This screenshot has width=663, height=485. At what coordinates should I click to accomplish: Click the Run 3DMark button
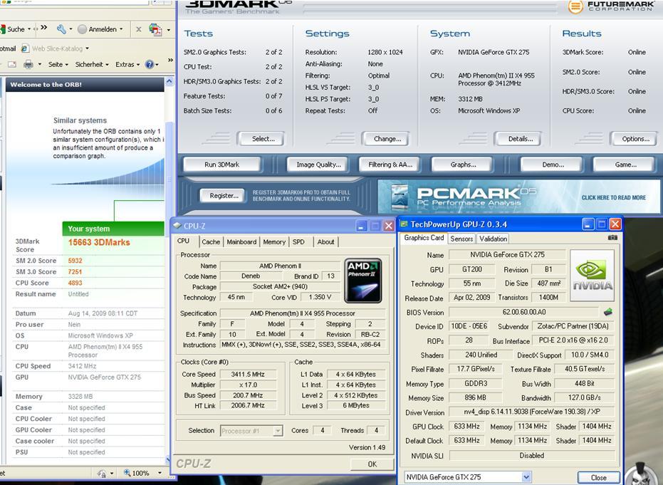222,165
